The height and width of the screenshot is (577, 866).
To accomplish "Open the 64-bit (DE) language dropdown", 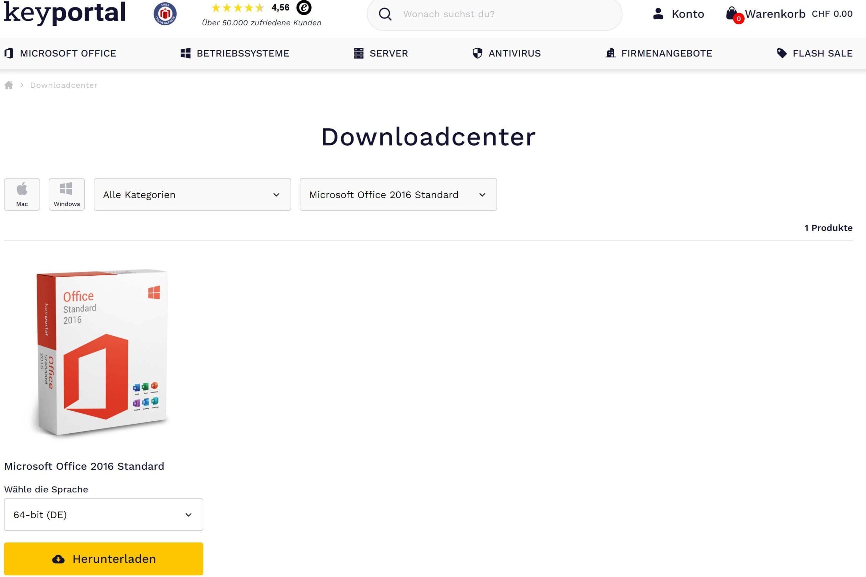I will pyautogui.click(x=104, y=514).
